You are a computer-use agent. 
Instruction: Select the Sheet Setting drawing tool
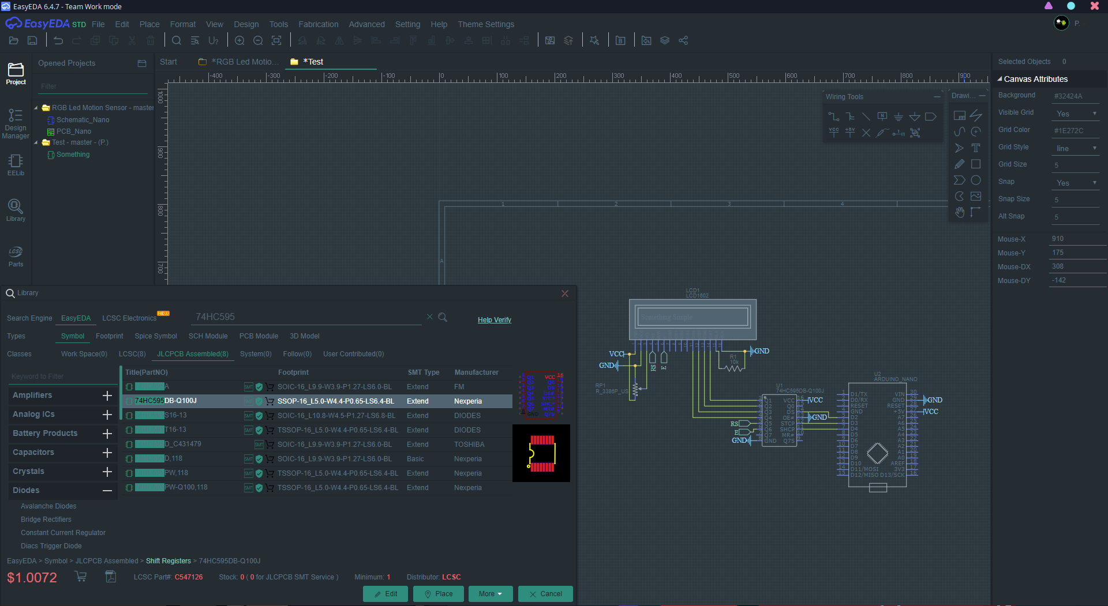[x=960, y=116]
